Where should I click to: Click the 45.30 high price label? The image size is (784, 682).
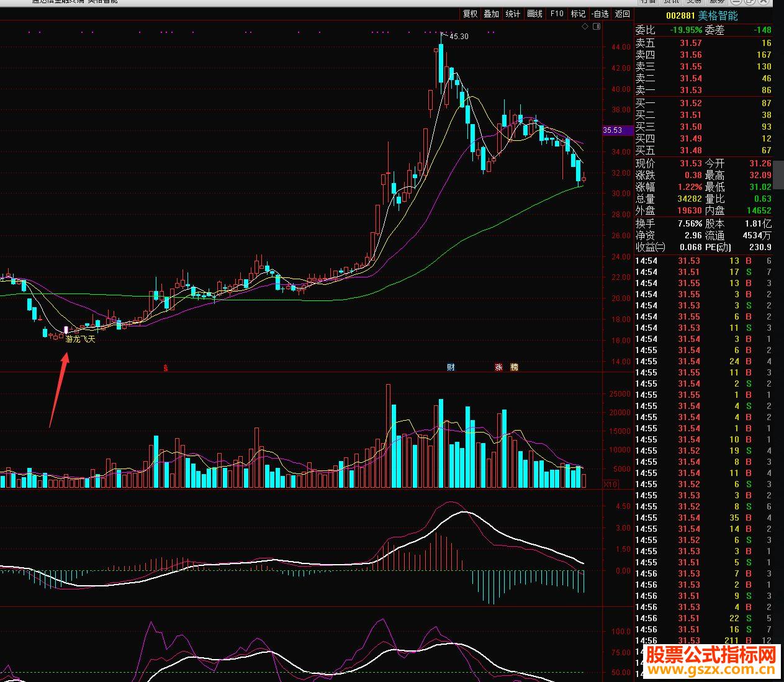tap(459, 37)
